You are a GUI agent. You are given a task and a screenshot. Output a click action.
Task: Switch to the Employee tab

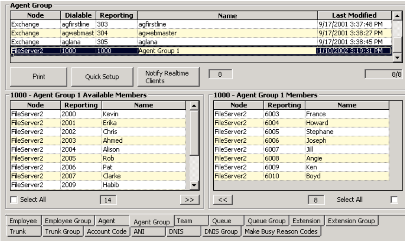[x=23, y=221]
